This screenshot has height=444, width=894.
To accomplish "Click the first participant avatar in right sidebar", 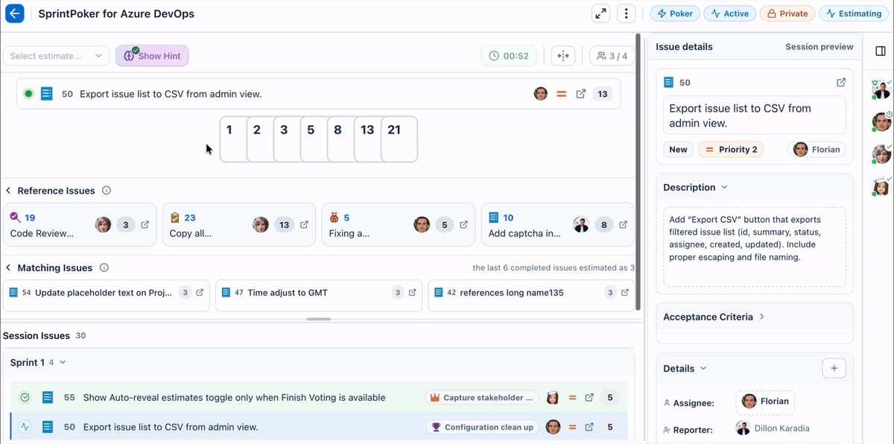I will tap(882, 89).
